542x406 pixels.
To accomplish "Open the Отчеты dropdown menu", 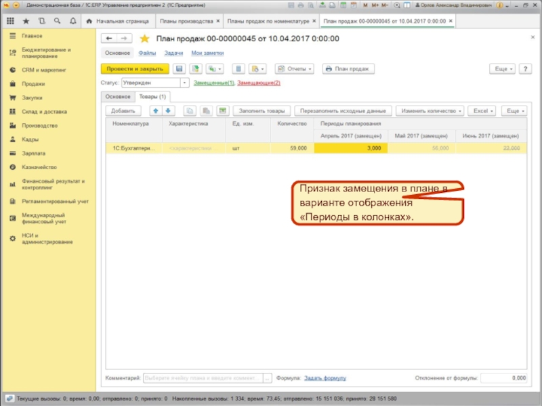I will pos(294,69).
